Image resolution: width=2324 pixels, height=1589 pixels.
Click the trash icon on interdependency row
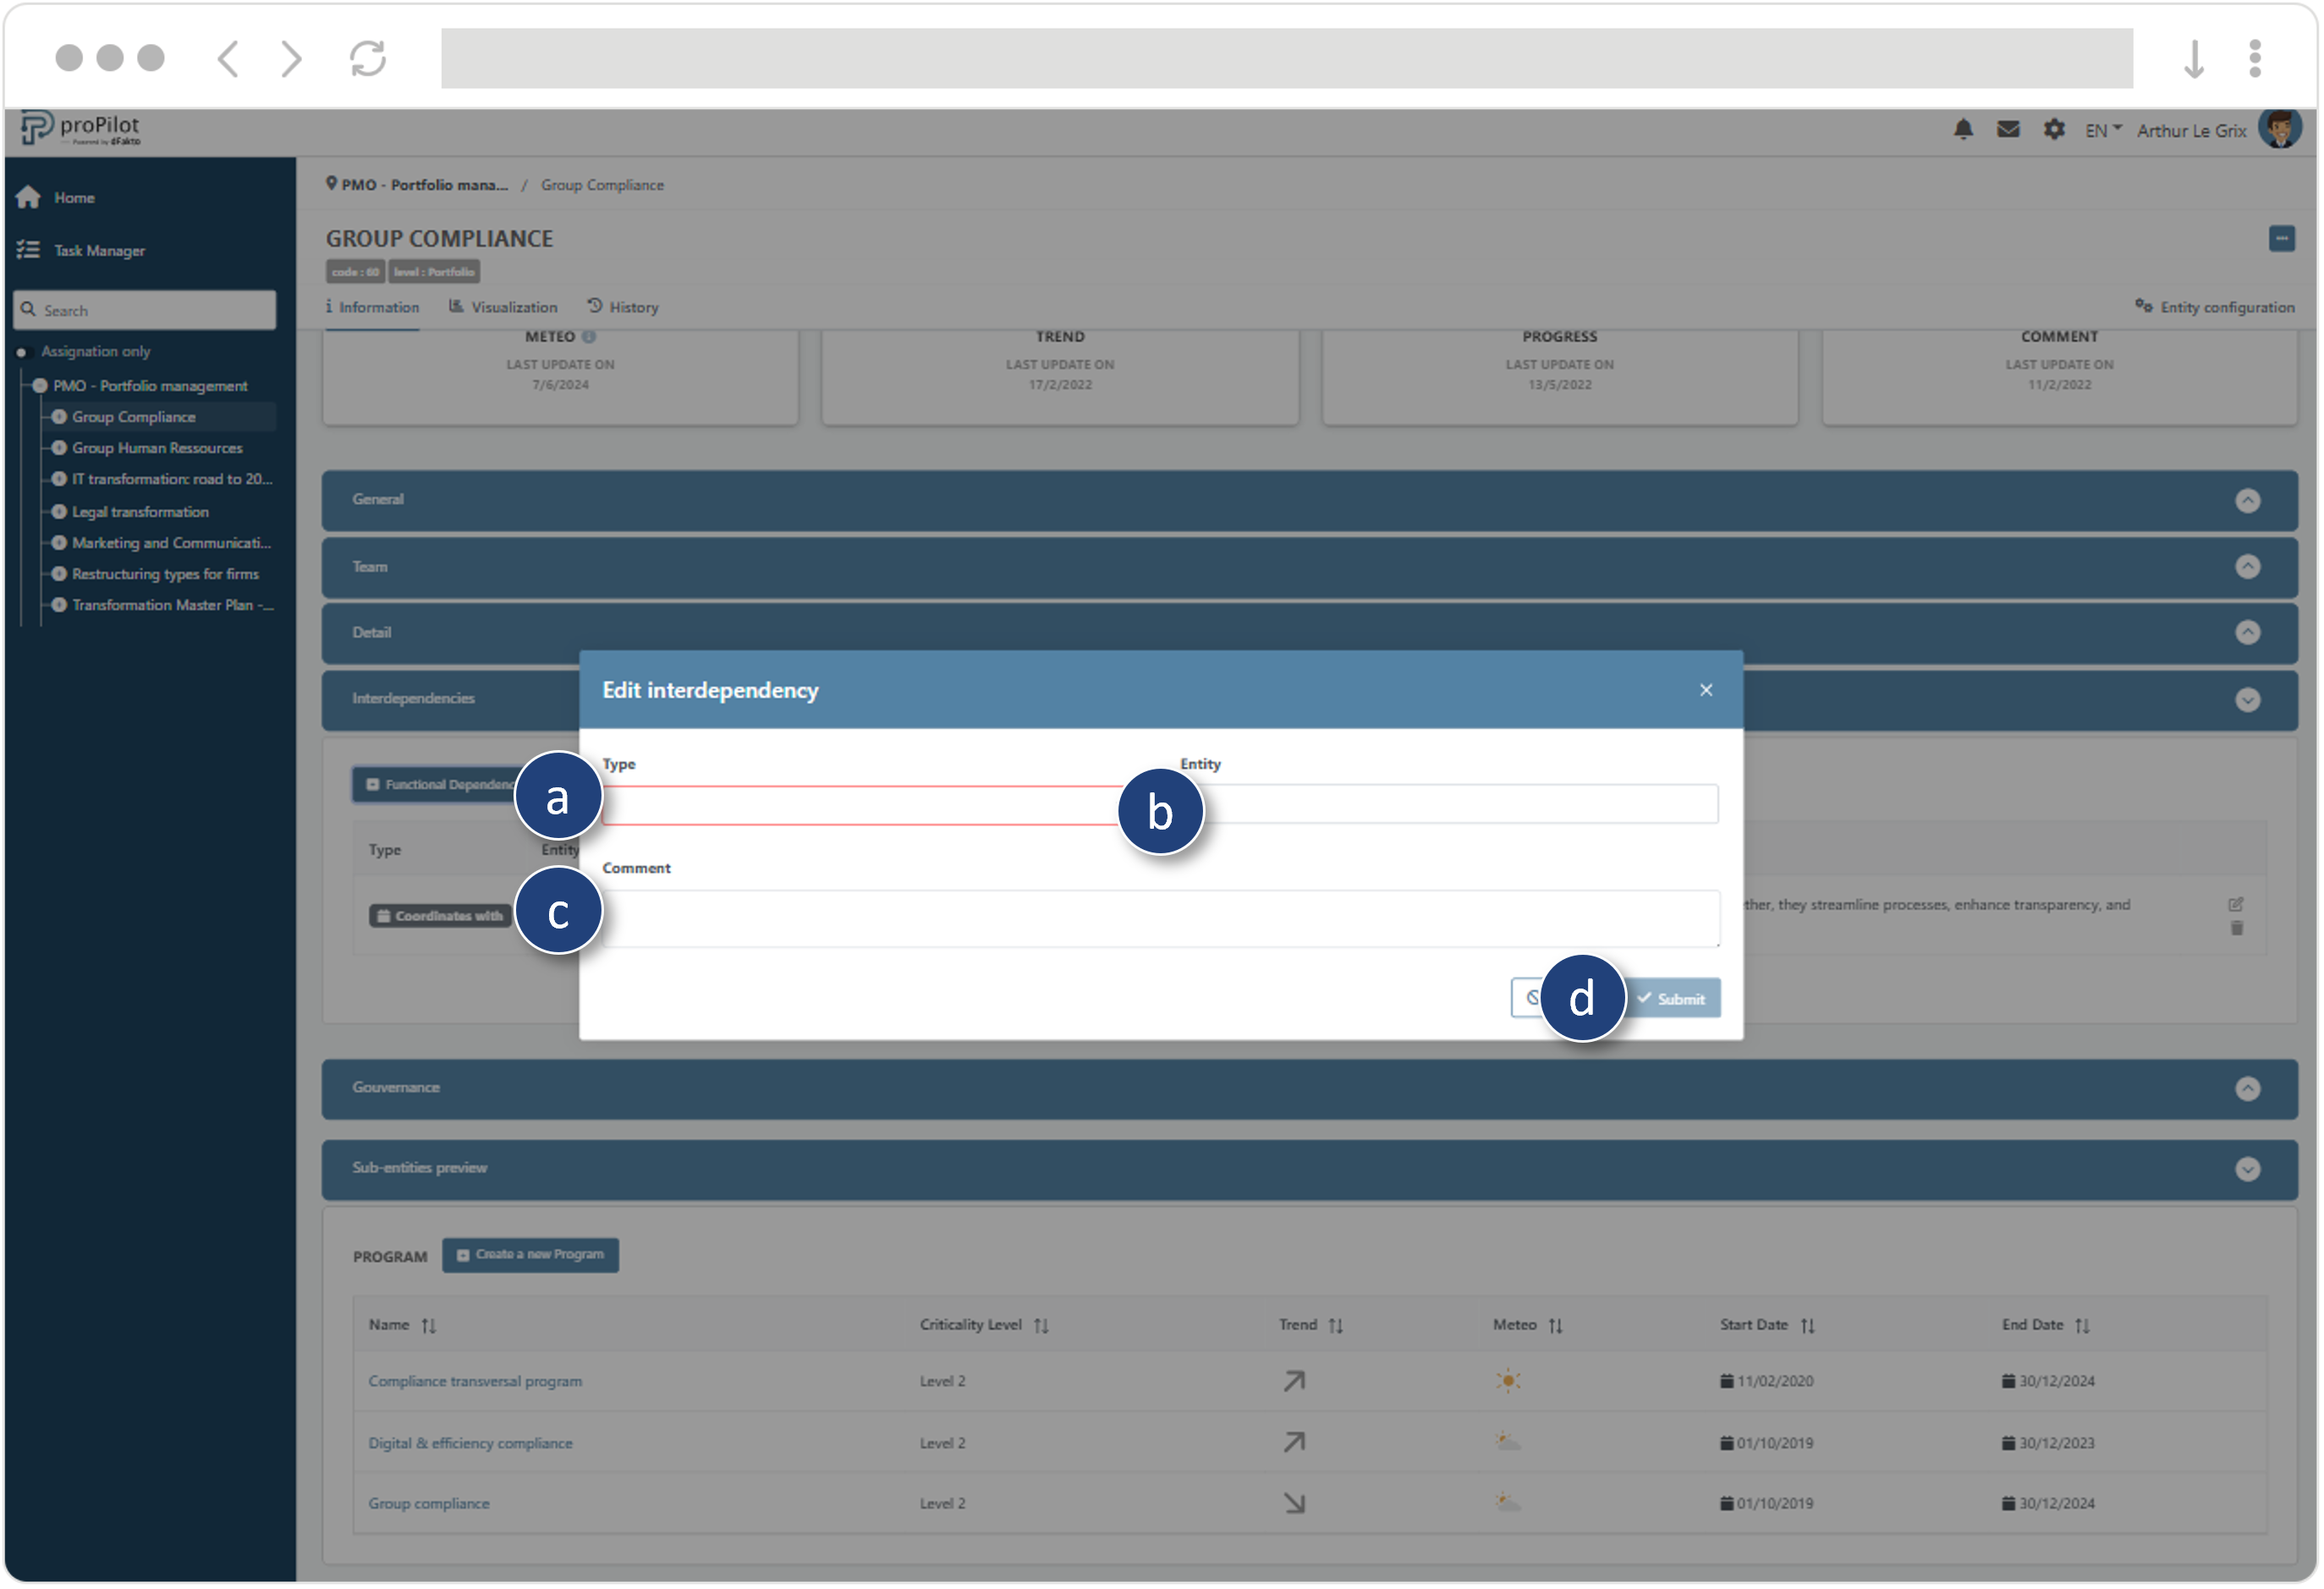(2236, 929)
